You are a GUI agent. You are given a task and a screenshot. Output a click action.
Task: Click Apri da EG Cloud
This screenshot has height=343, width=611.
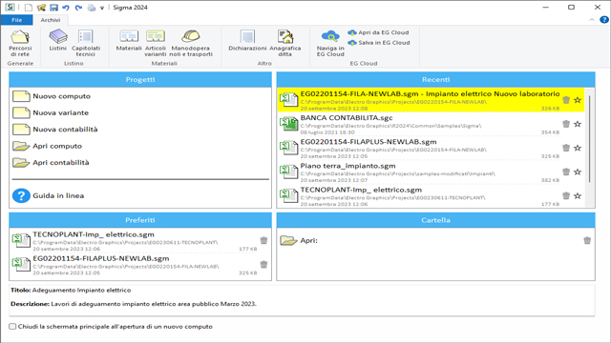coord(379,32)
